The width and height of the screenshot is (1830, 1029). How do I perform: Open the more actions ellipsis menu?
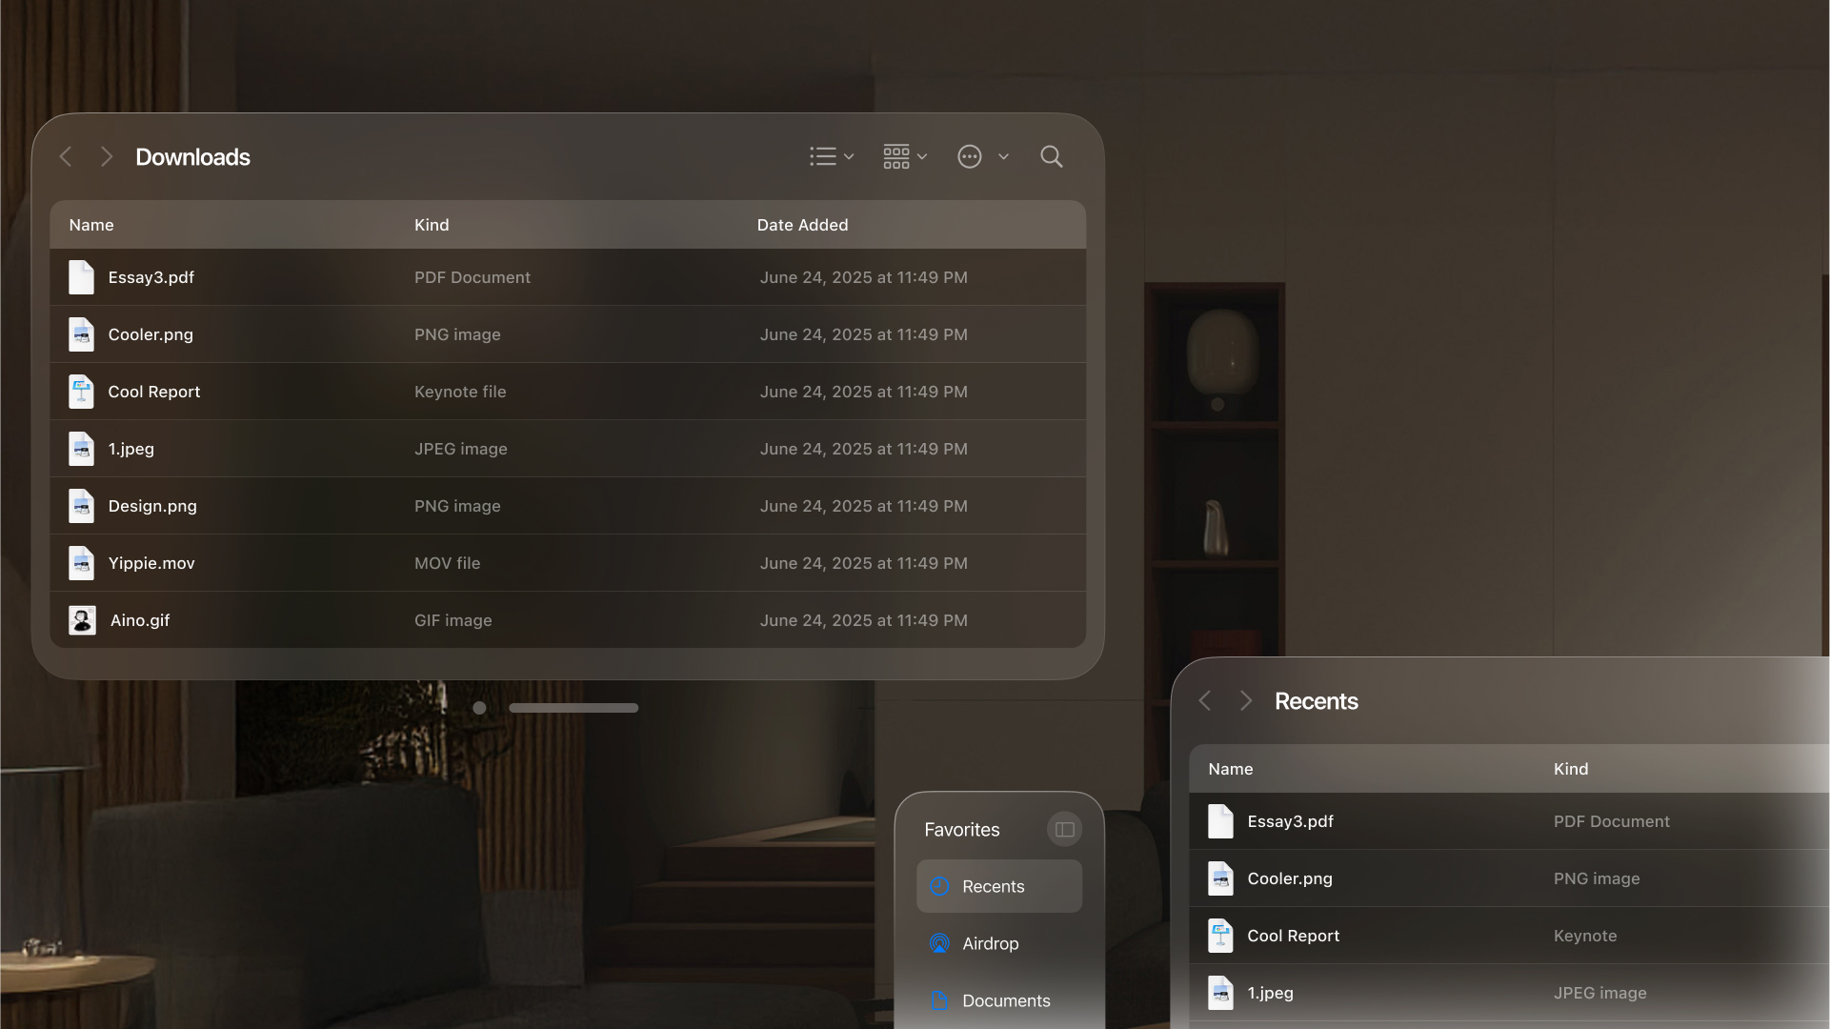tap(971, 157)
